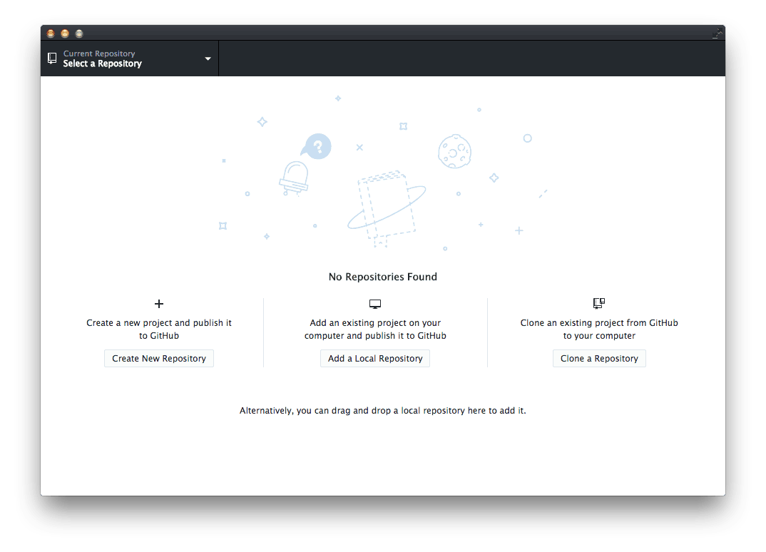This screenshot has width=766, height=552.
Task: Click Create New Repository
Action: 158,358
